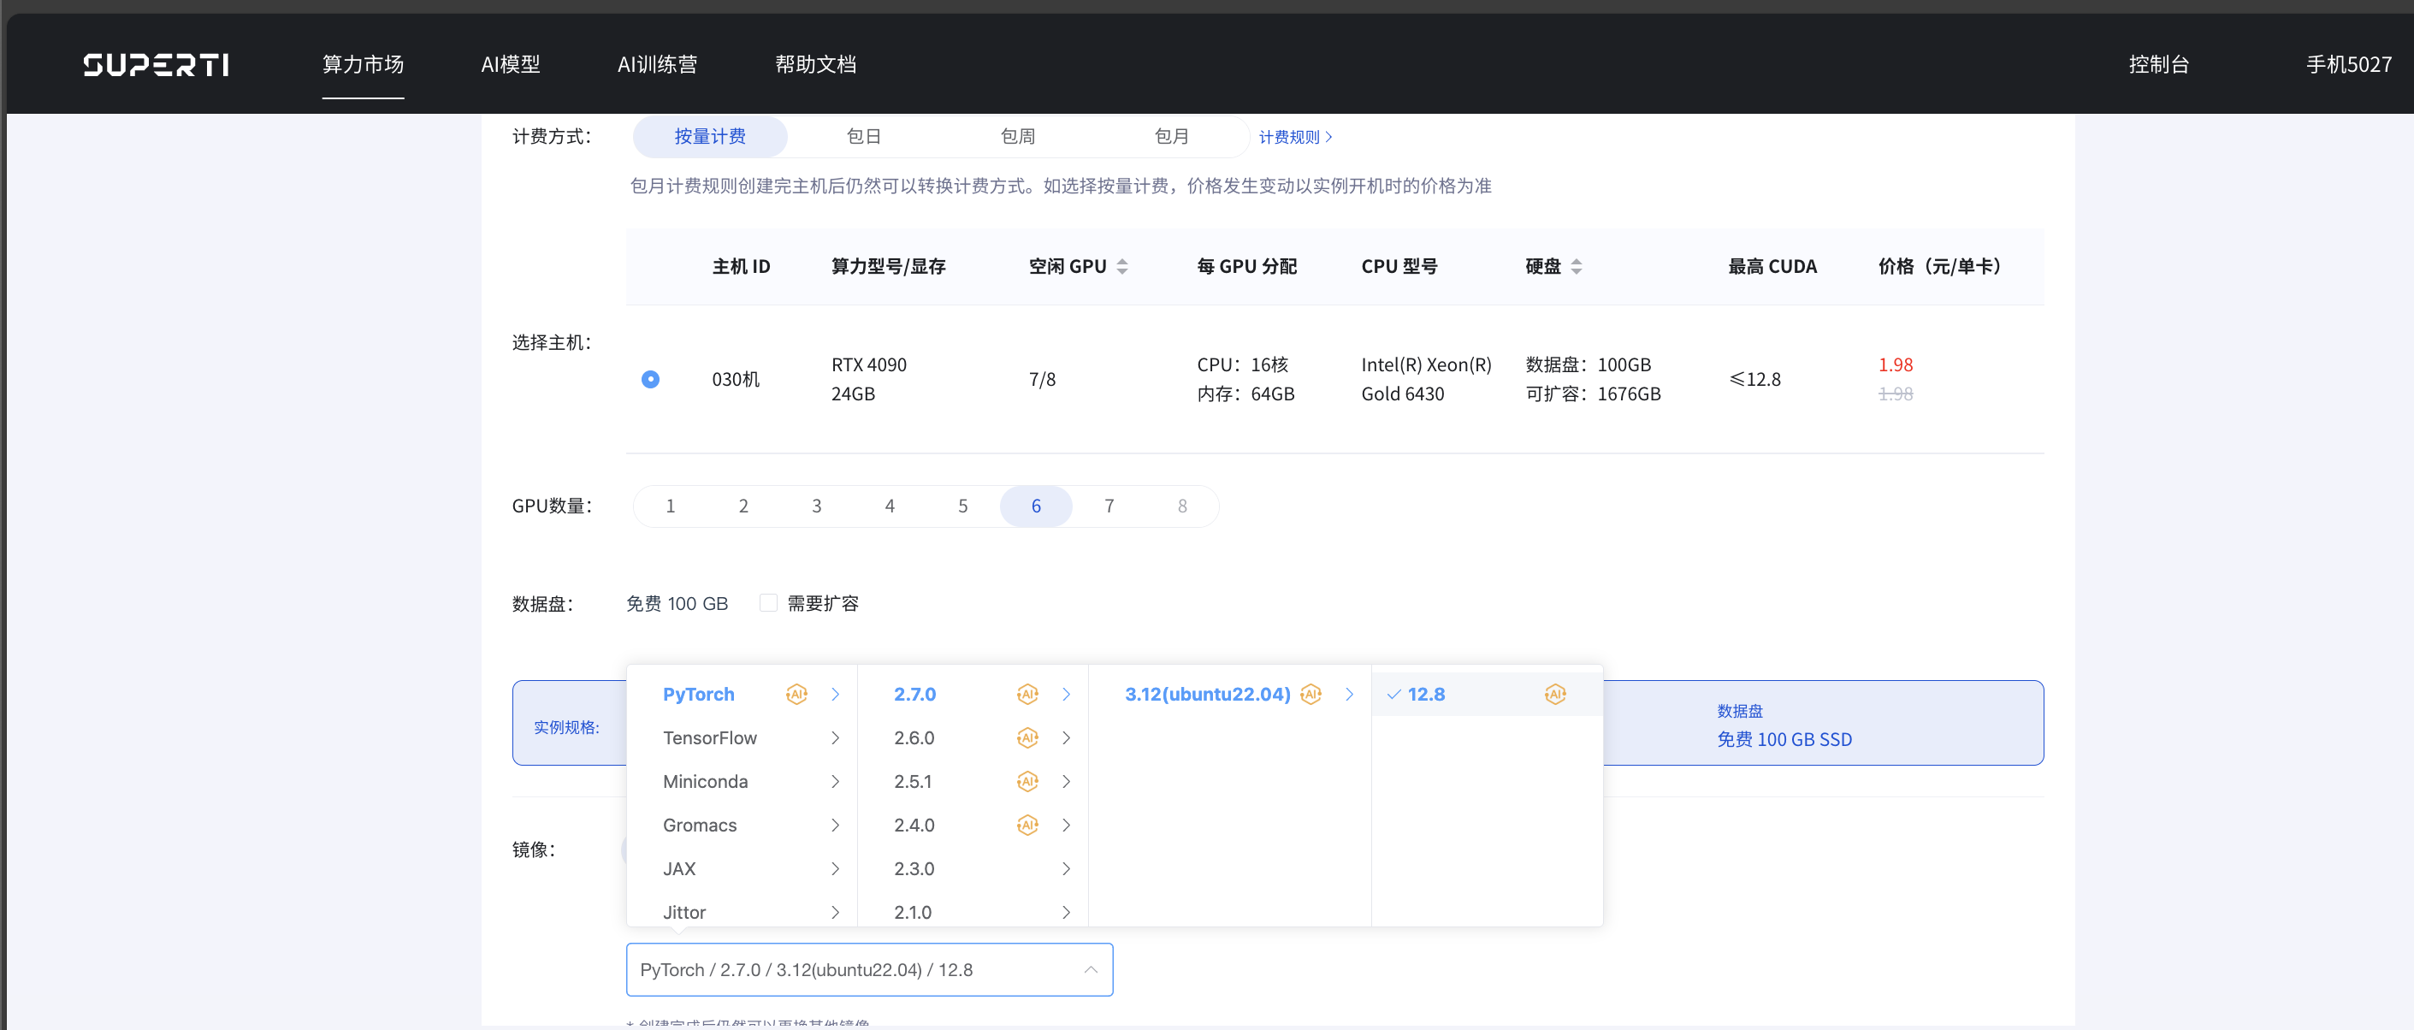Enable the 需要扩容 checkbox
The image size is (2414, 1030).
coord(768,604)
